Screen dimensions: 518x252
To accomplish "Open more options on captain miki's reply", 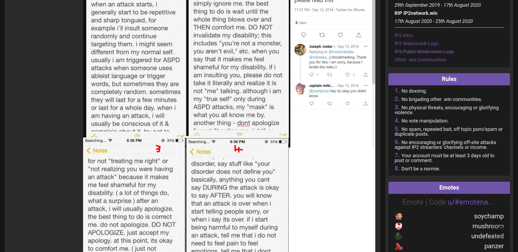I will click(x=366, y=85).
